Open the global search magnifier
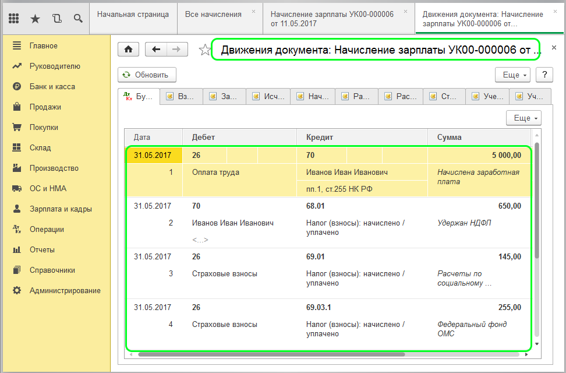566x373 pixels. click(78, 18)
